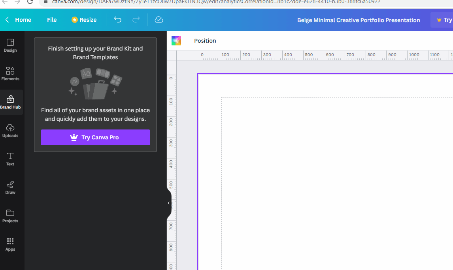Select the Draw tool
453x270 pixels.
10,187
